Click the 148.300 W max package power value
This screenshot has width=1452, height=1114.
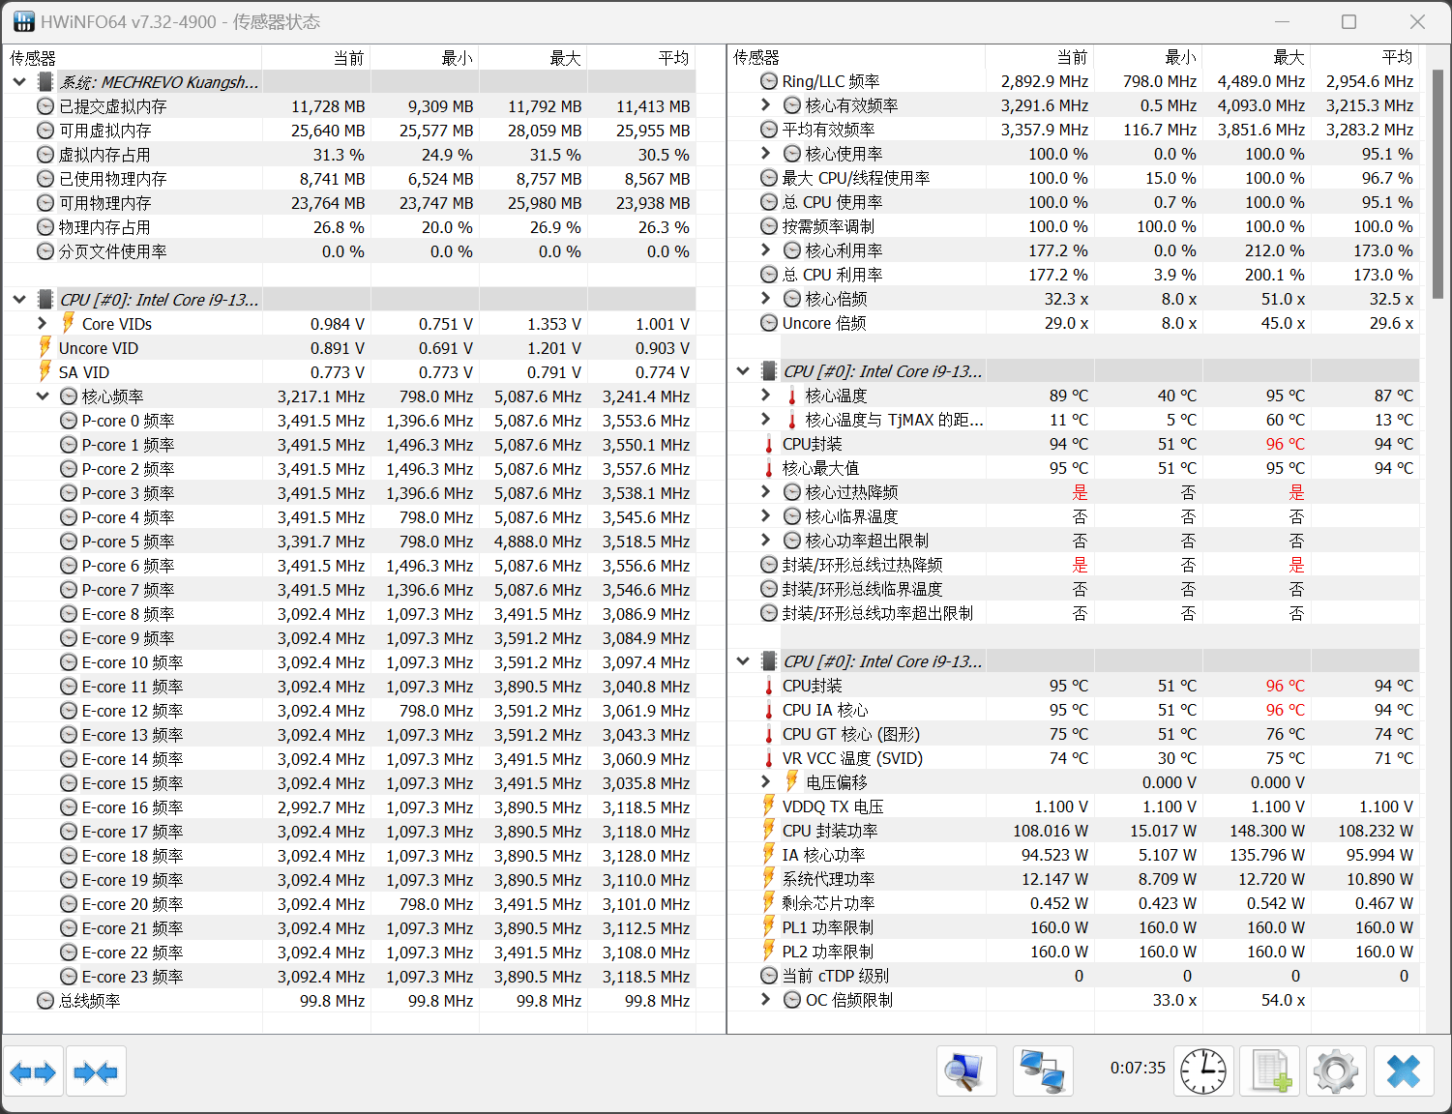click(1266, 831)
